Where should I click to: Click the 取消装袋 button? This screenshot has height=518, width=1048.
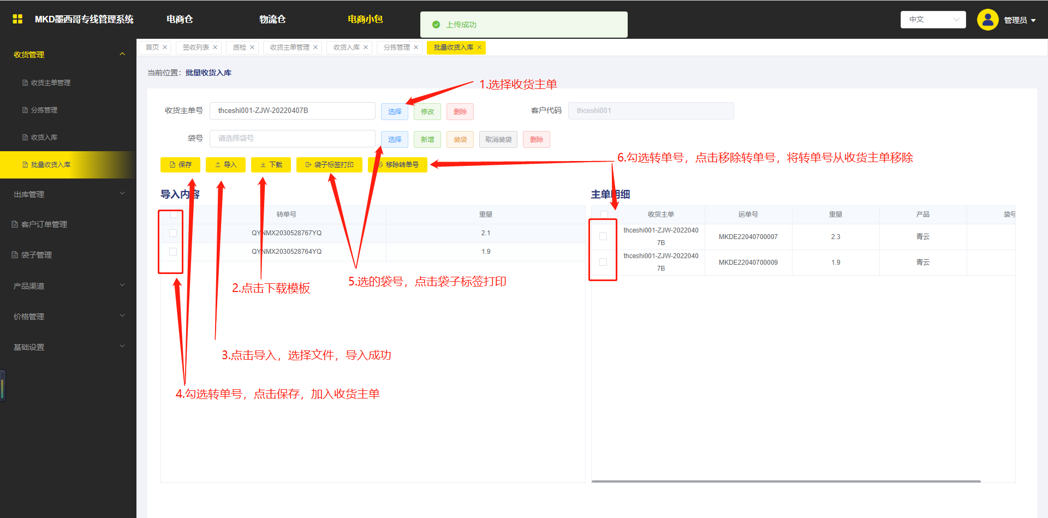tap(498, 140)
